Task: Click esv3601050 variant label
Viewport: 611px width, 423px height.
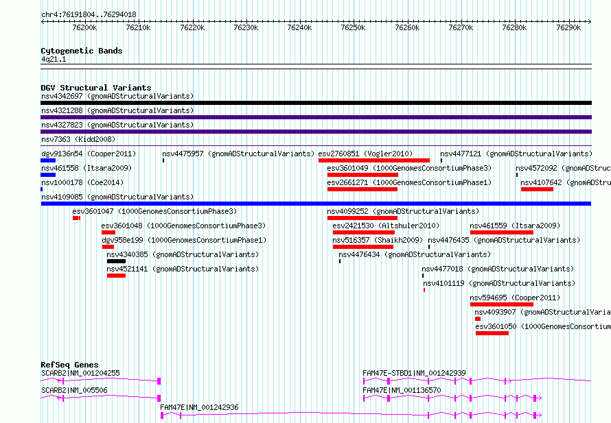Action: point(543,326)
